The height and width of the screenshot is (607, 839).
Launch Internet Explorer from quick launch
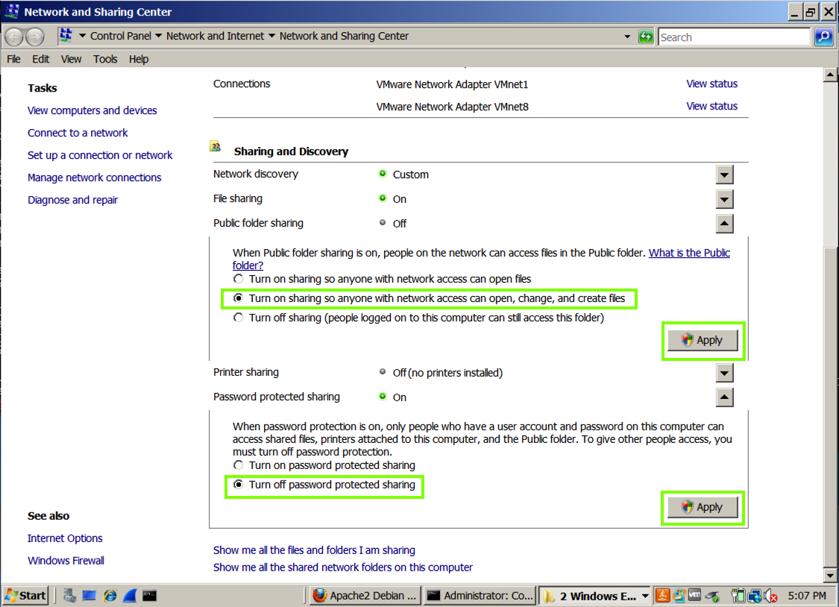point(110,595)
